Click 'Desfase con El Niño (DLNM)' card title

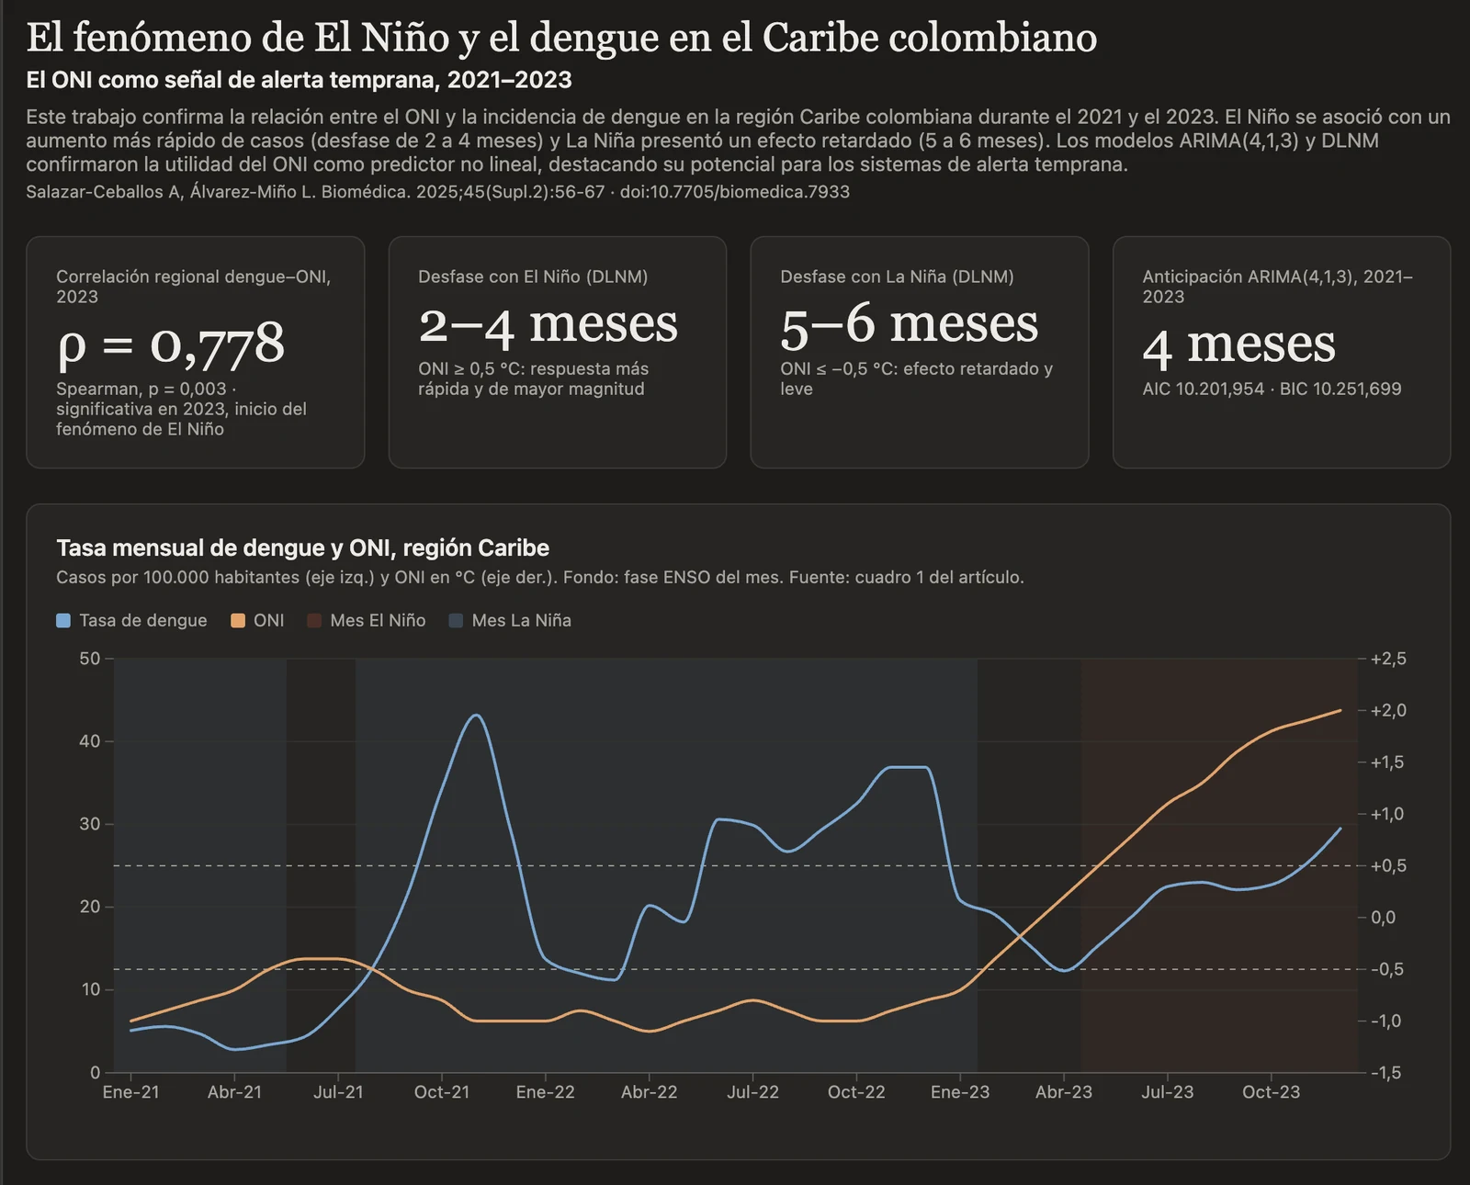point(533,276)
